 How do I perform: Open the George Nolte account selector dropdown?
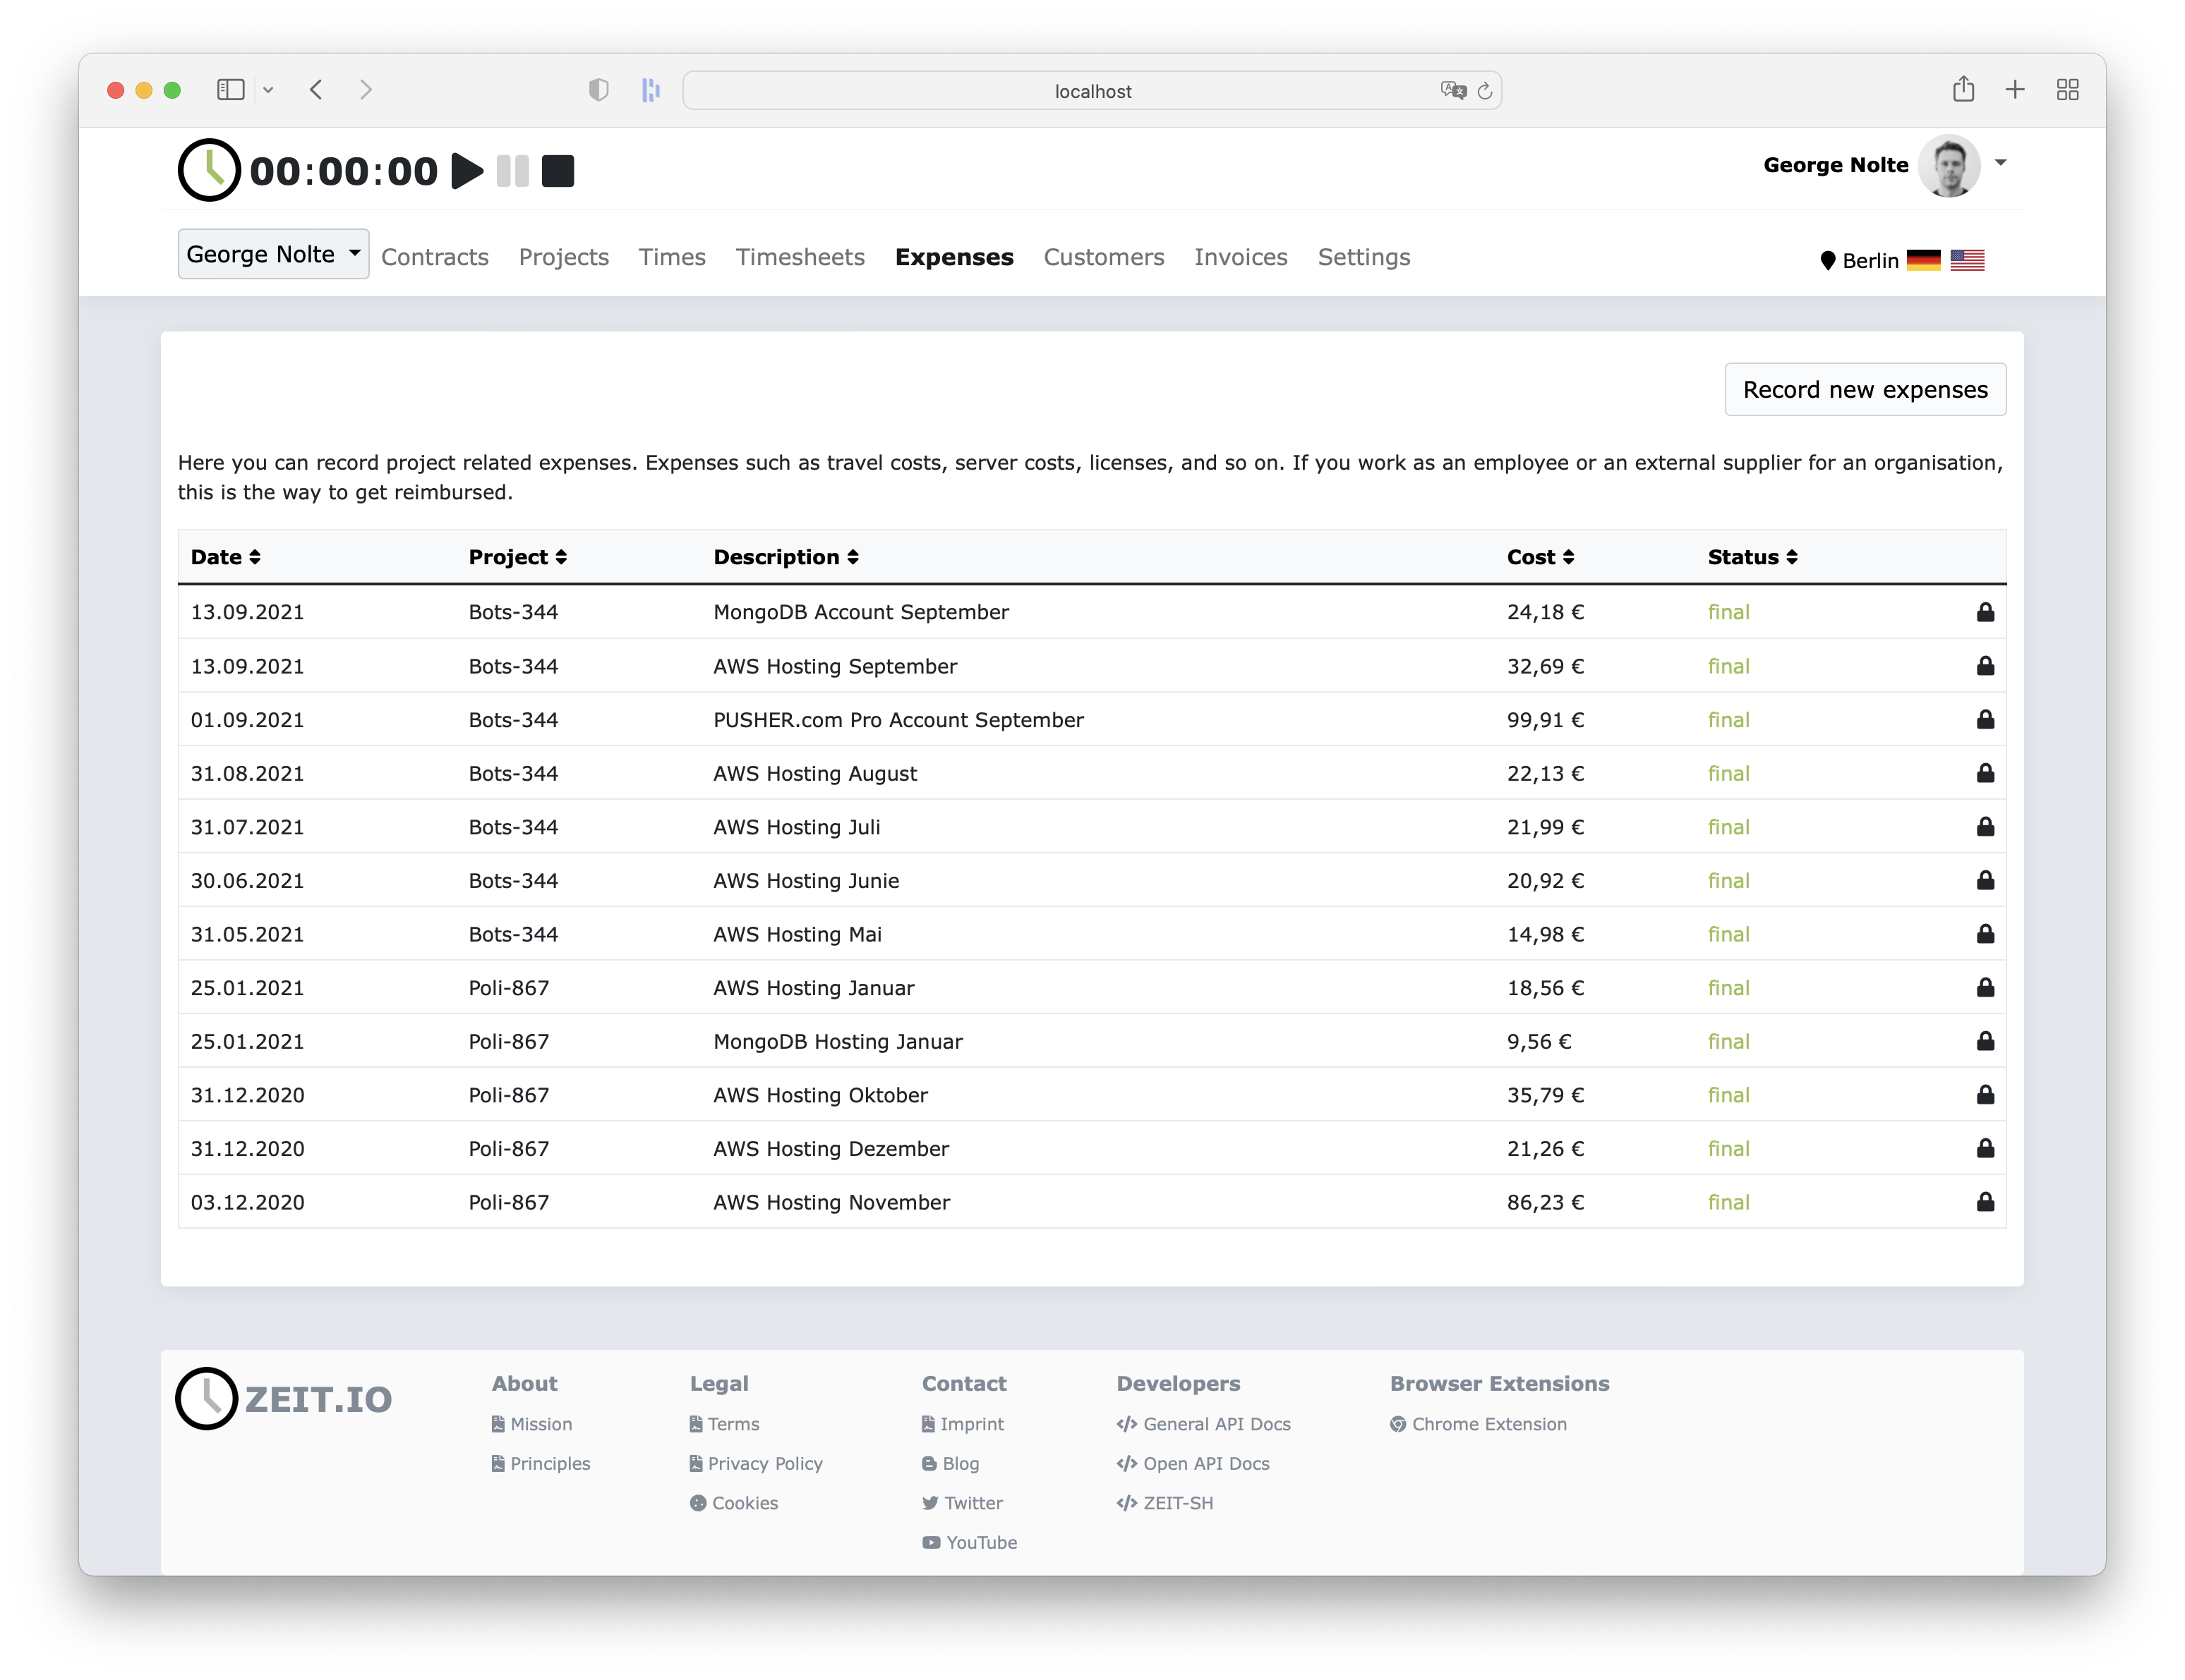pyautogui.click(x=273, y=254)
